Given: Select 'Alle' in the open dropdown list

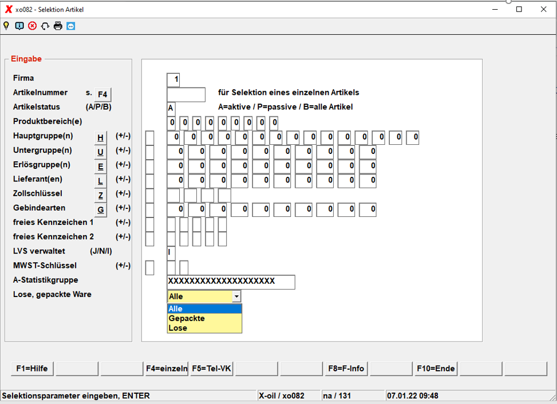Looking at the screenshot, I should (x=204, y=308).
